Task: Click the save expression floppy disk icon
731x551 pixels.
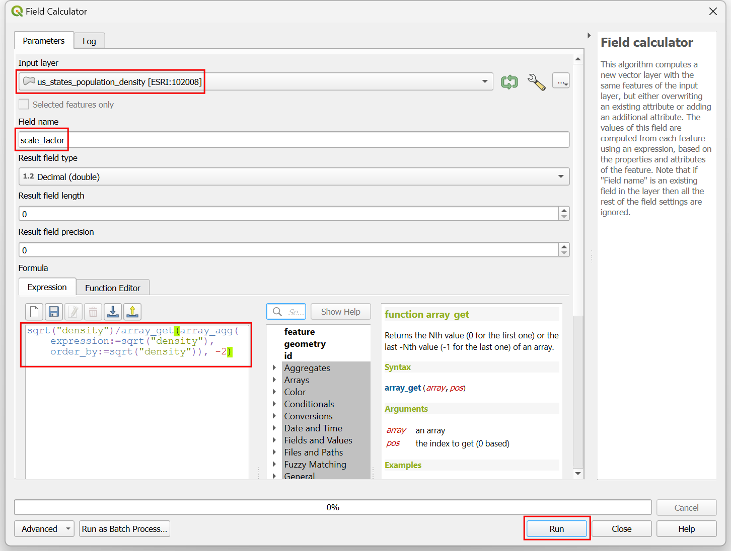Action: (x=54, y=312)
